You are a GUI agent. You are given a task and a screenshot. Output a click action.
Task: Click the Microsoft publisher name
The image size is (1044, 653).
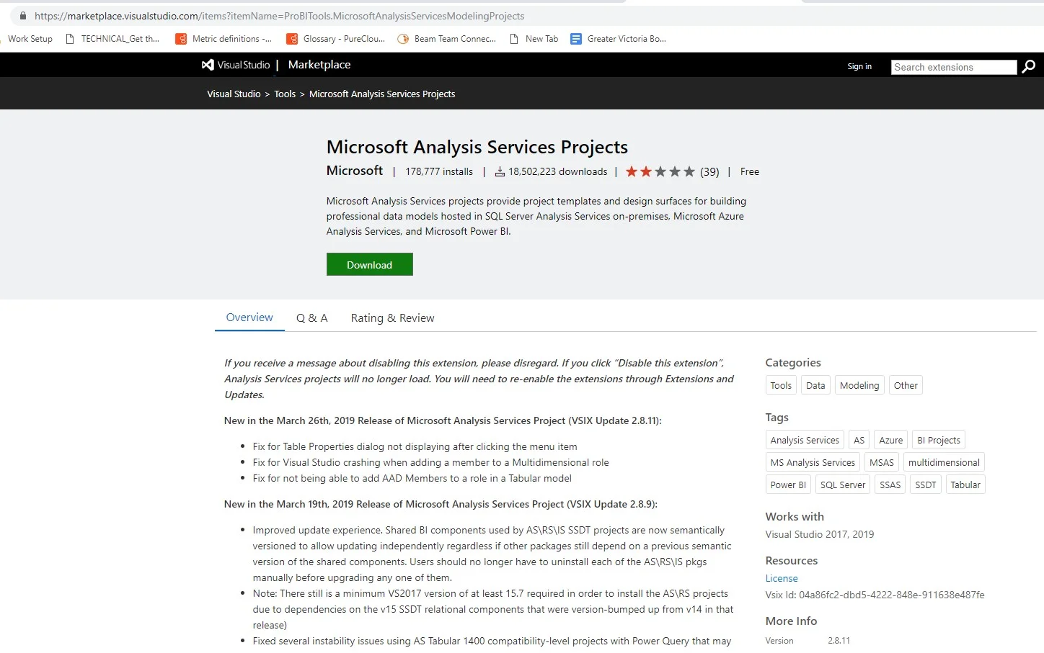click(355, 171)
